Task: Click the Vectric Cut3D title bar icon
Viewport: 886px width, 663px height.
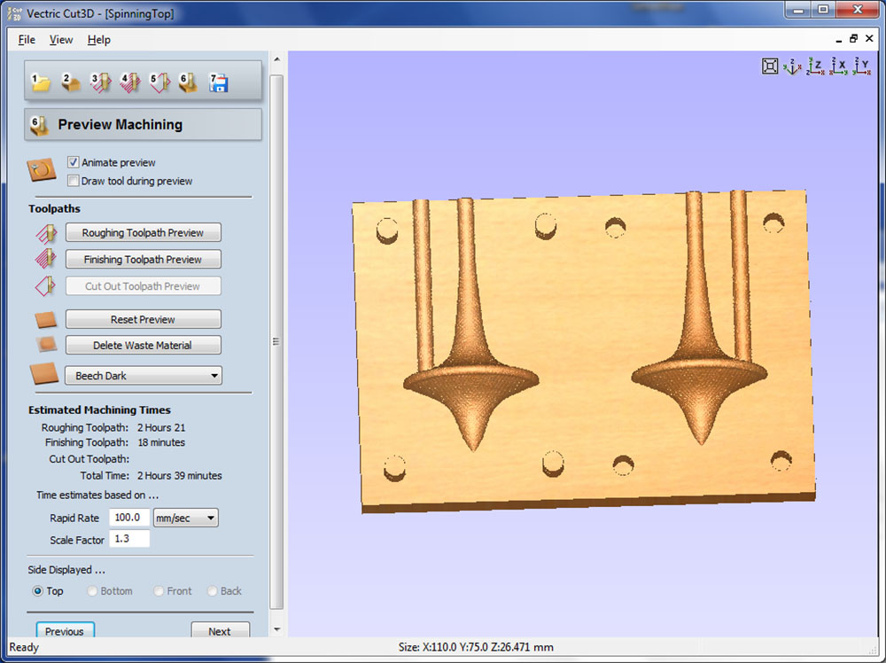Action: point(15,13)
